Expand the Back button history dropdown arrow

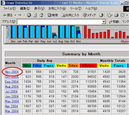tap(15, 15)
